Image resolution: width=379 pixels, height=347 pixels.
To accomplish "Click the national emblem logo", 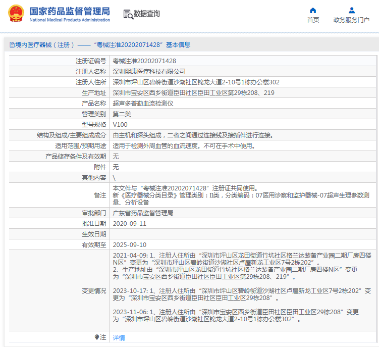I will click(16, 14).
